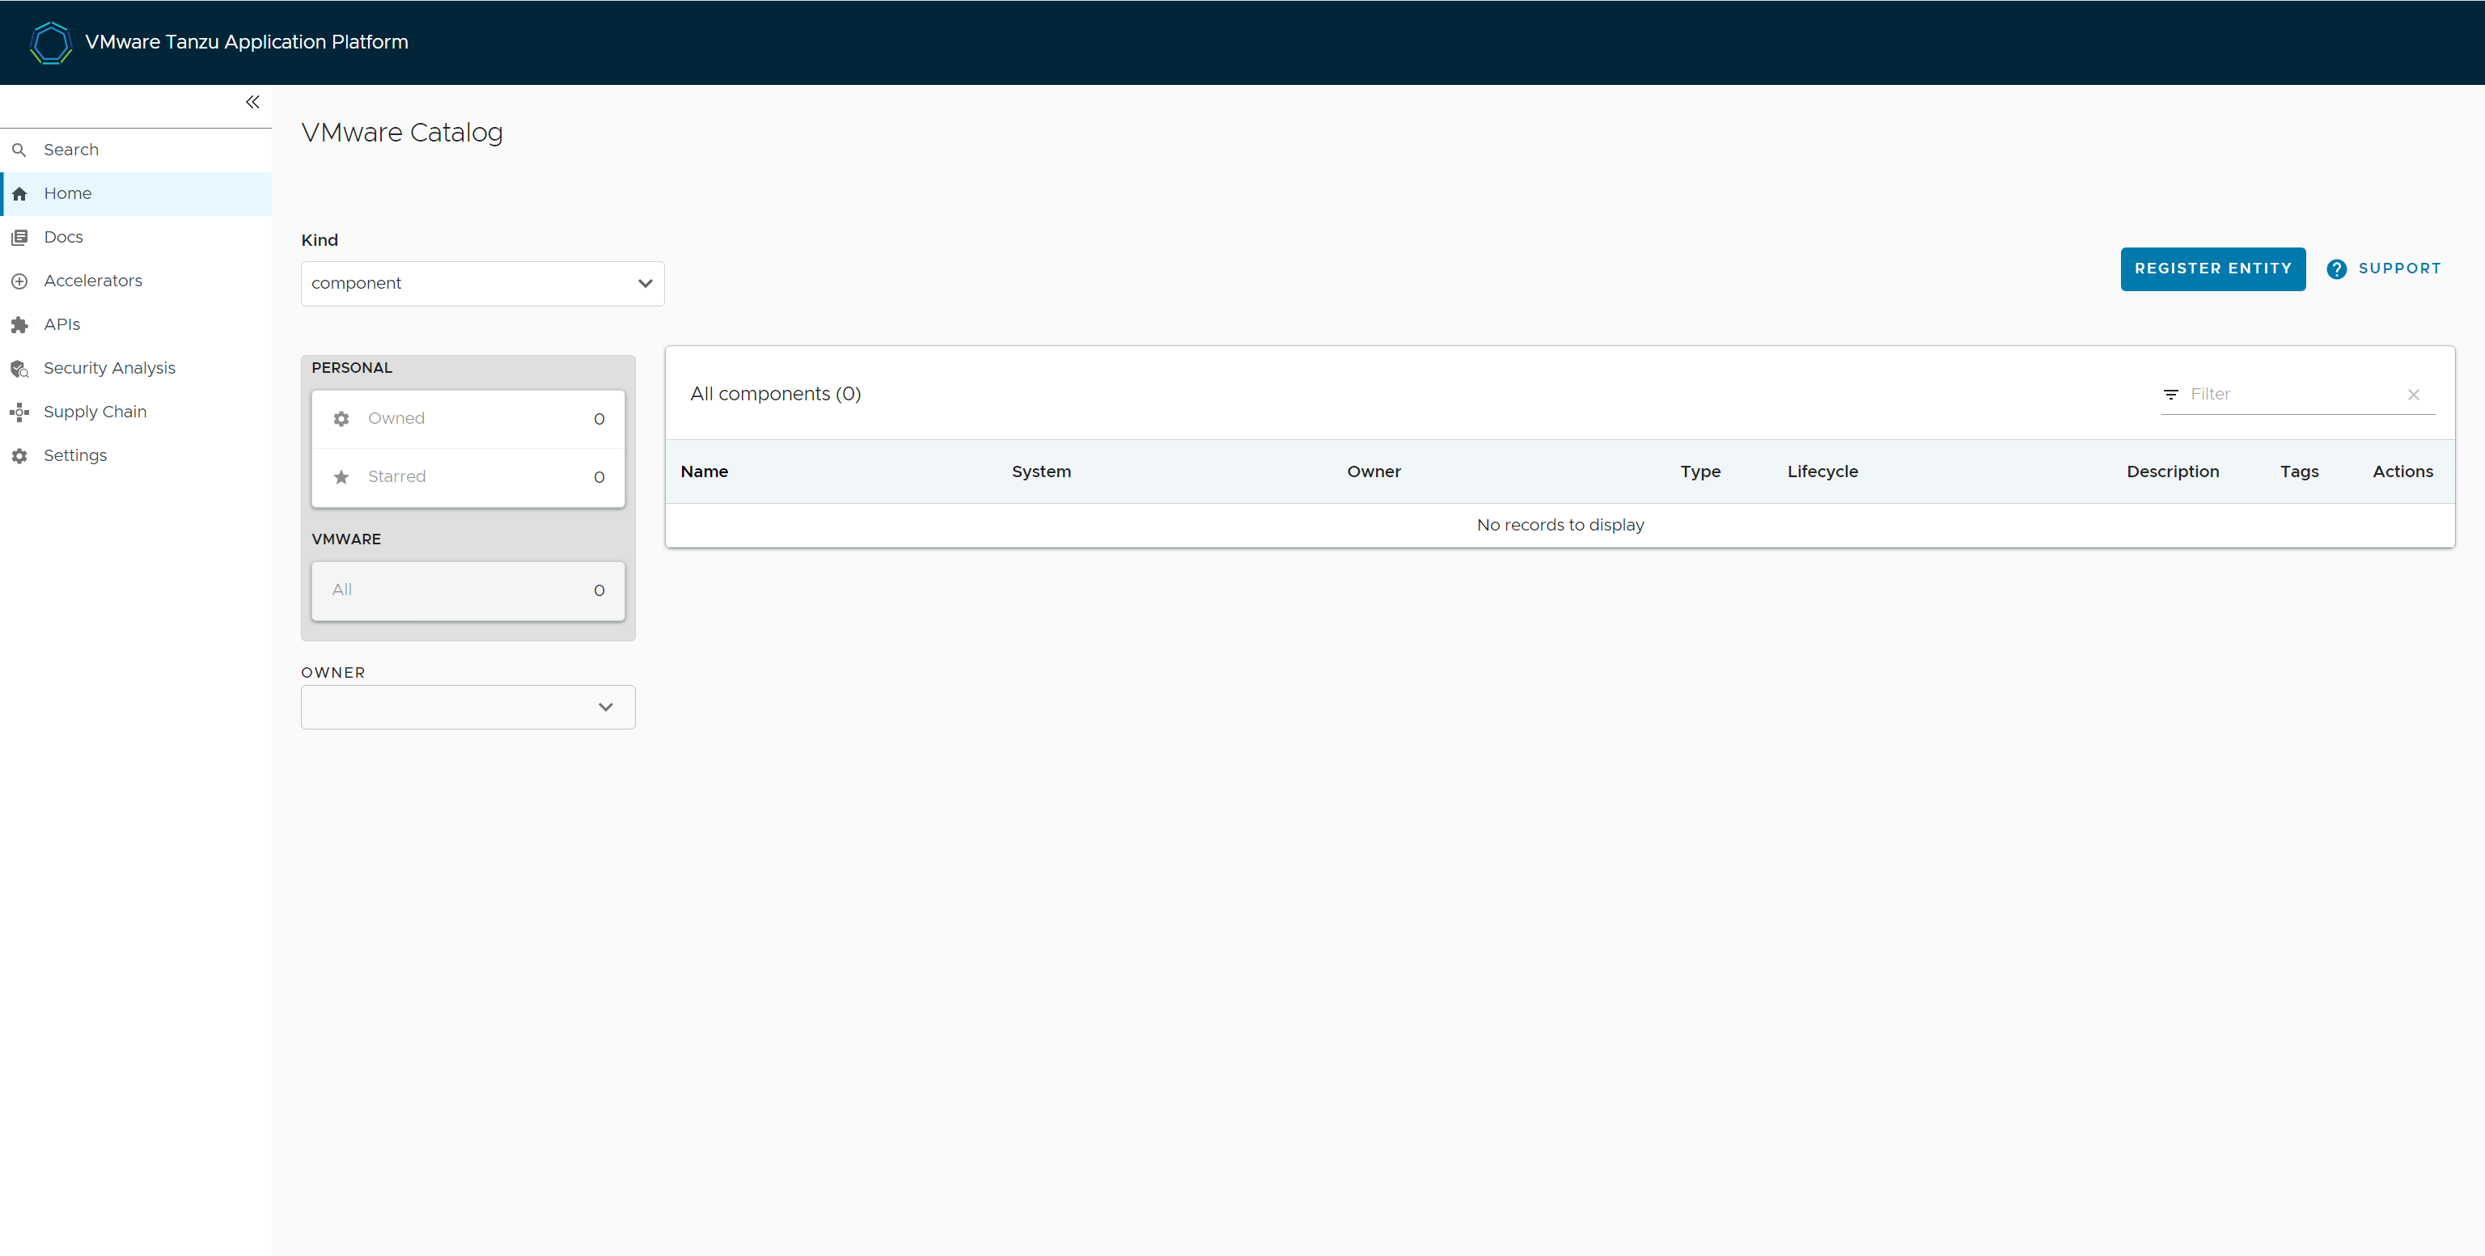2485x1256 pixels.
Task: Collapse the sidebar with double-chevron icon
Action: [x=252, y=102]
